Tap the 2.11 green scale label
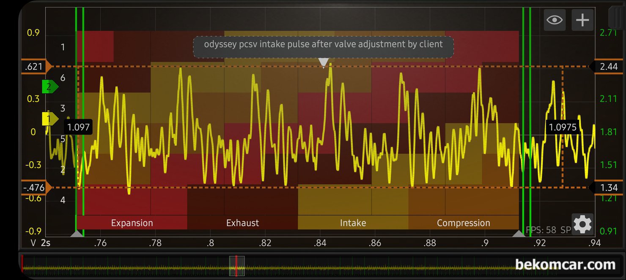Screen dimensions: 626x280 pyautogui.click(x=609, y=99)
